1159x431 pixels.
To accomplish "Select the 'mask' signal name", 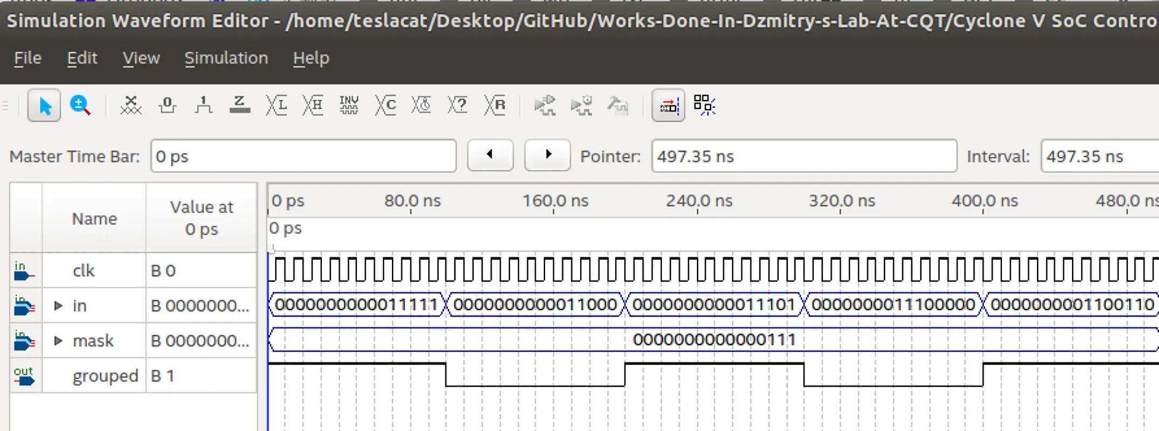I will click(x=93, y=340).
